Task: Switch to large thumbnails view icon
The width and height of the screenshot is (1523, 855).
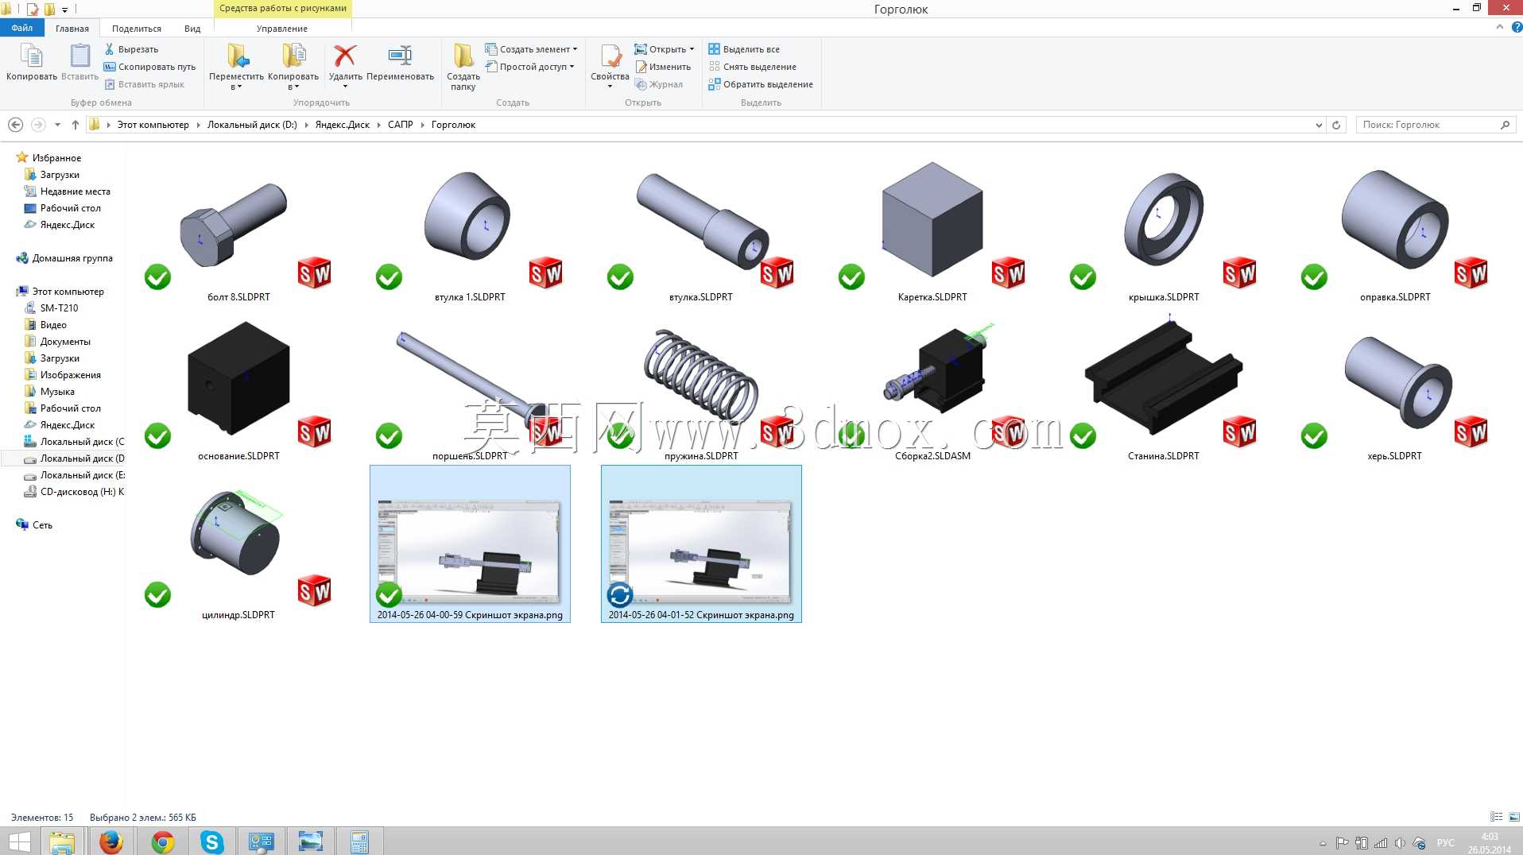Action: point(1513,817)
